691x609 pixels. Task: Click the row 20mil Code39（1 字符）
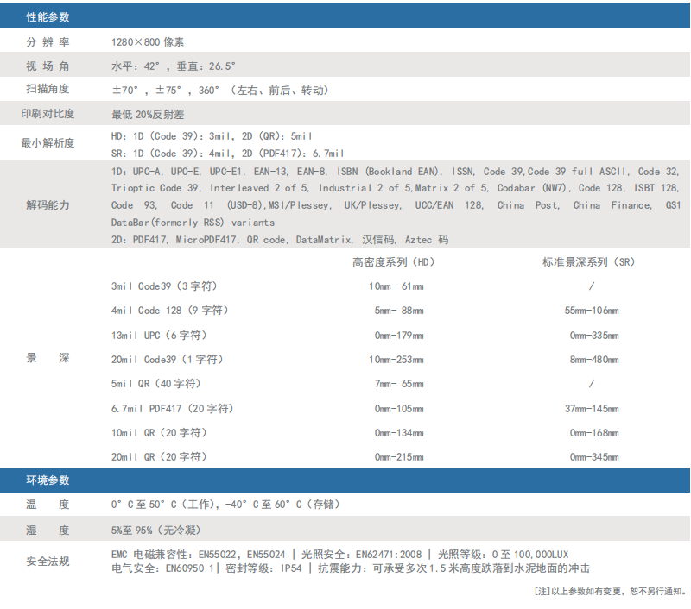167,360
